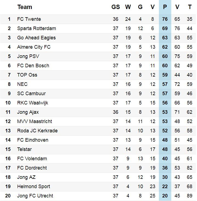Select Helmond Sport in the standings
The width and height of the screenshot is (197, 201).
coord(33,187)
